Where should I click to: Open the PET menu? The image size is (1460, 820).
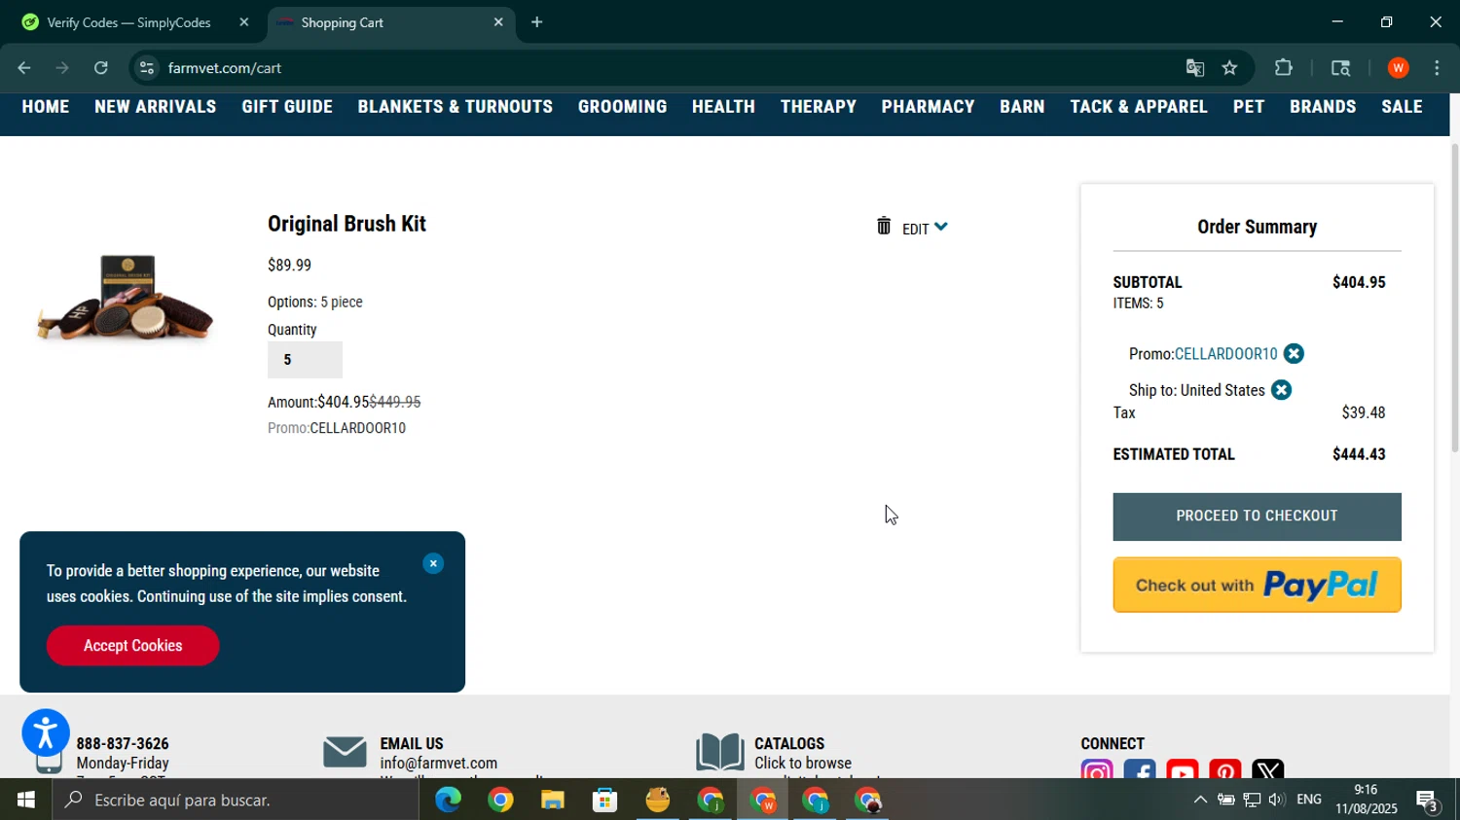(x=1249, y=107)
